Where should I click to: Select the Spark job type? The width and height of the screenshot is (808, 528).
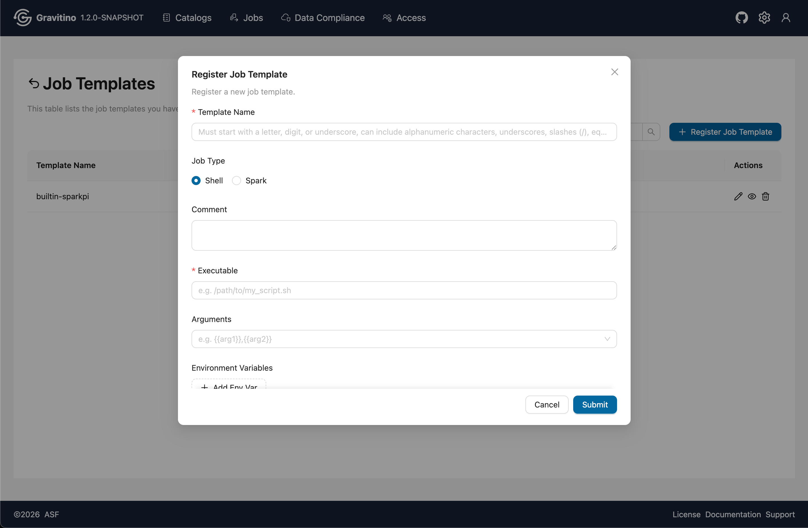point(236,180)
